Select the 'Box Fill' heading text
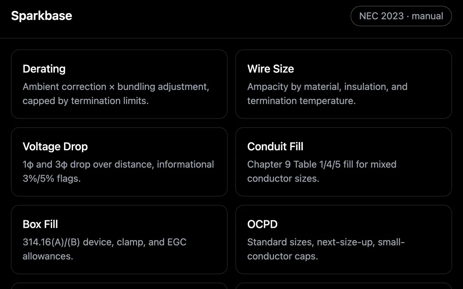The image size is (463, 289). (40, 224)
